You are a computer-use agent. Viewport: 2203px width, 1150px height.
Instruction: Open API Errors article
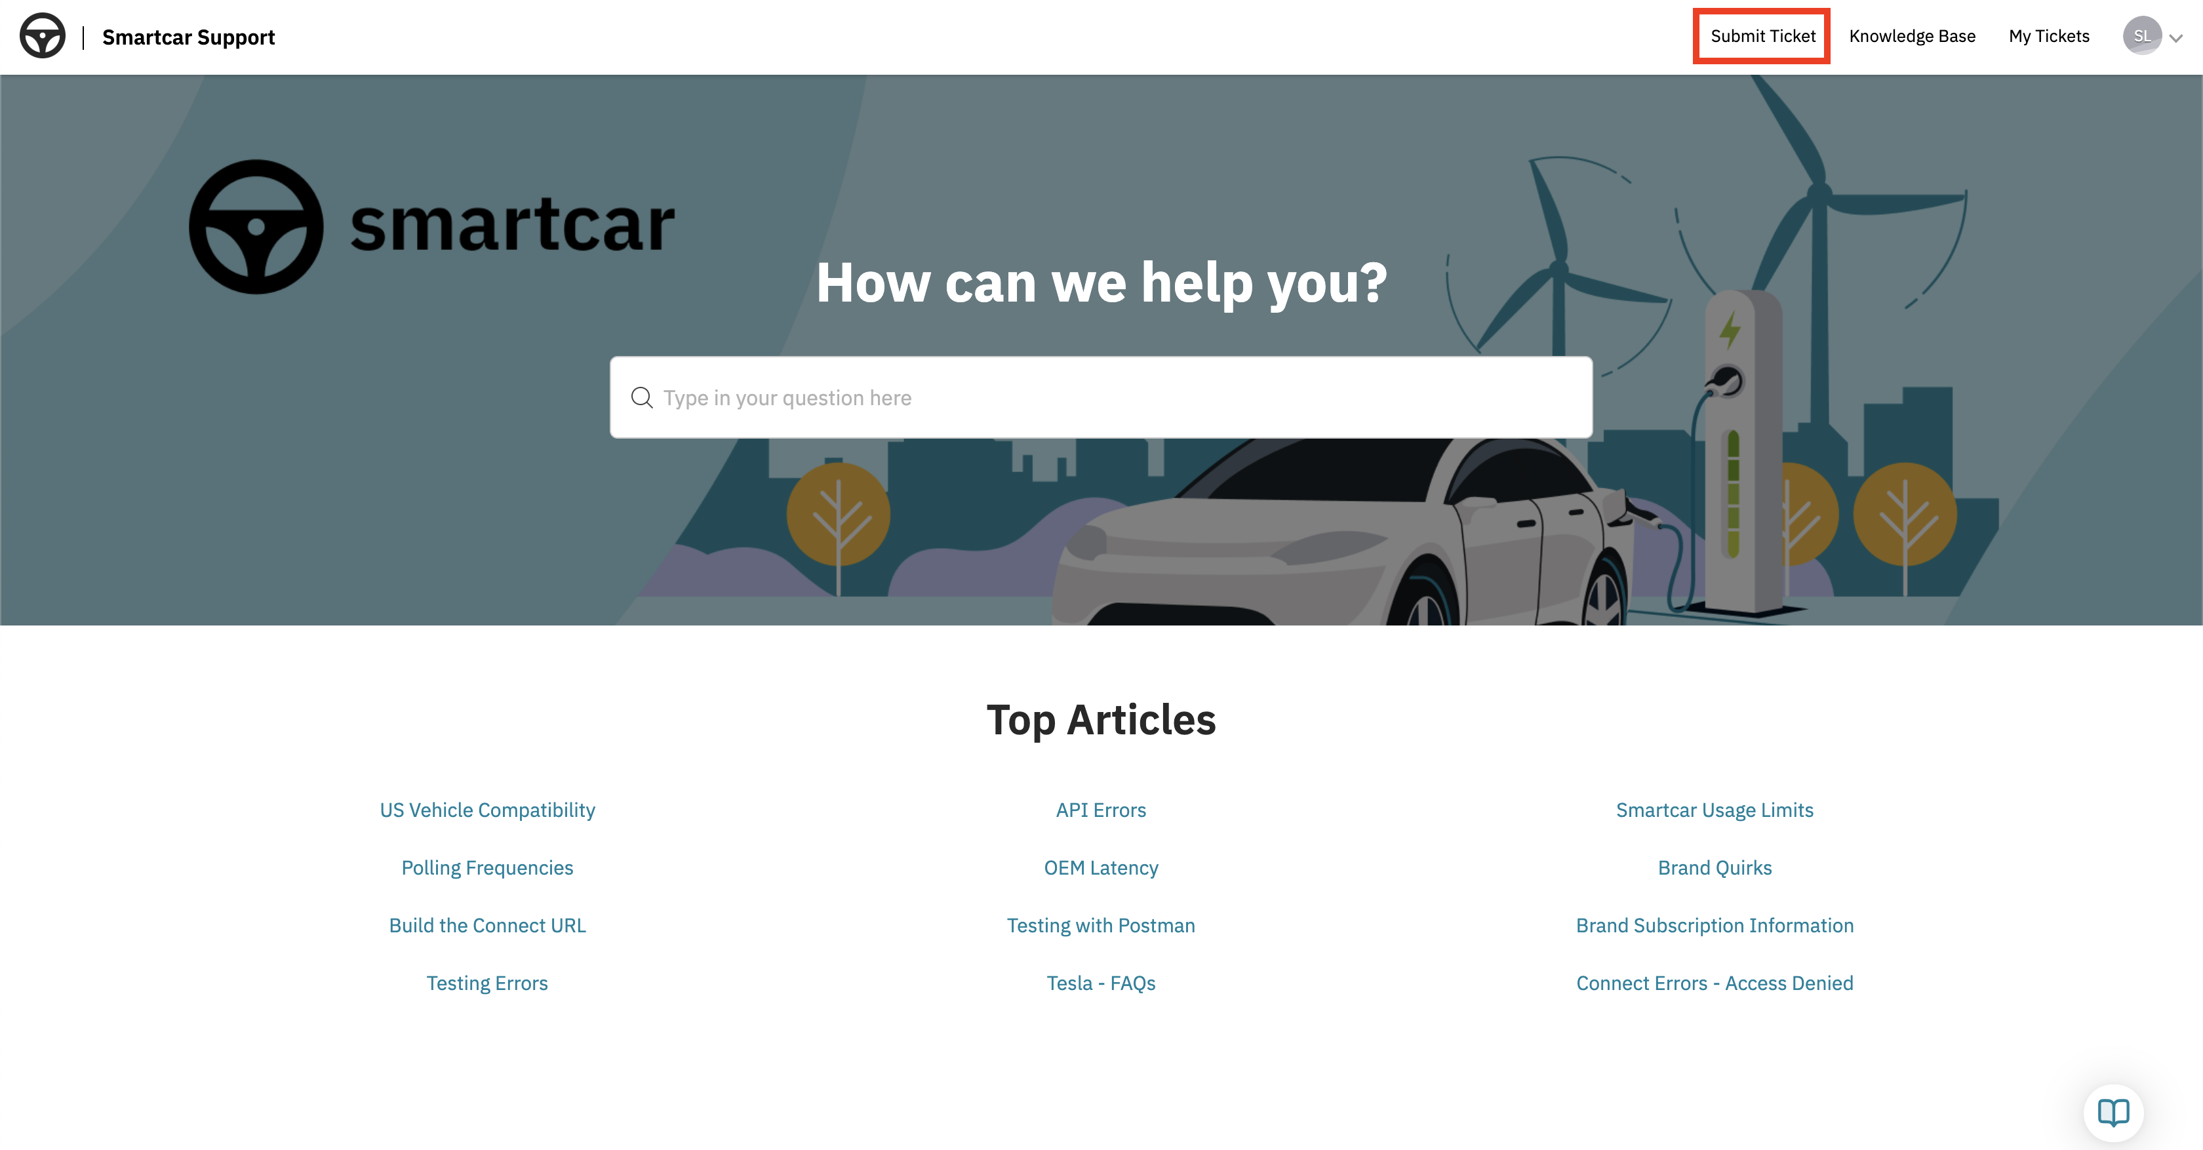point(1101,810)
